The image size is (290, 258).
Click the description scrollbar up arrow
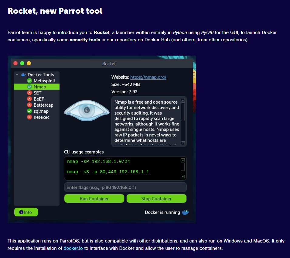tap(183, 100)
